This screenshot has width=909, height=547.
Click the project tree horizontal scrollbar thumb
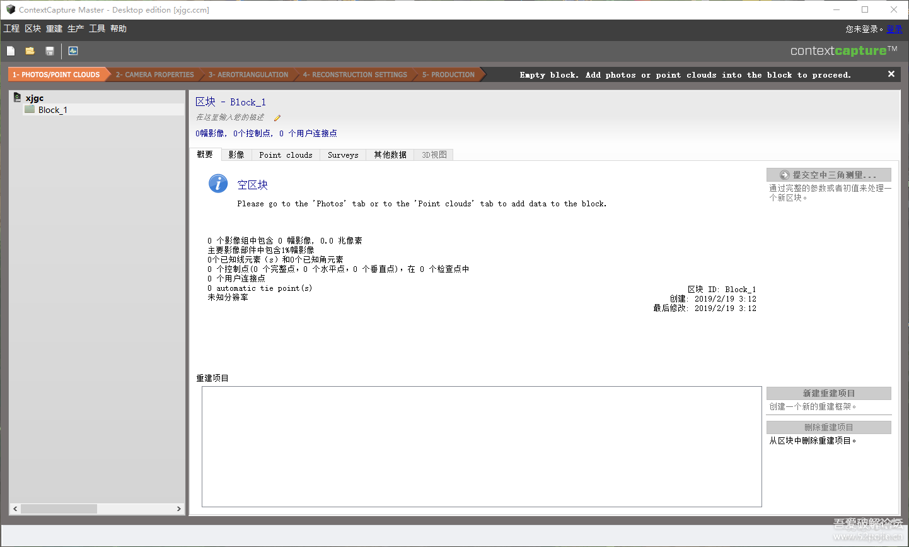[59, 509]
